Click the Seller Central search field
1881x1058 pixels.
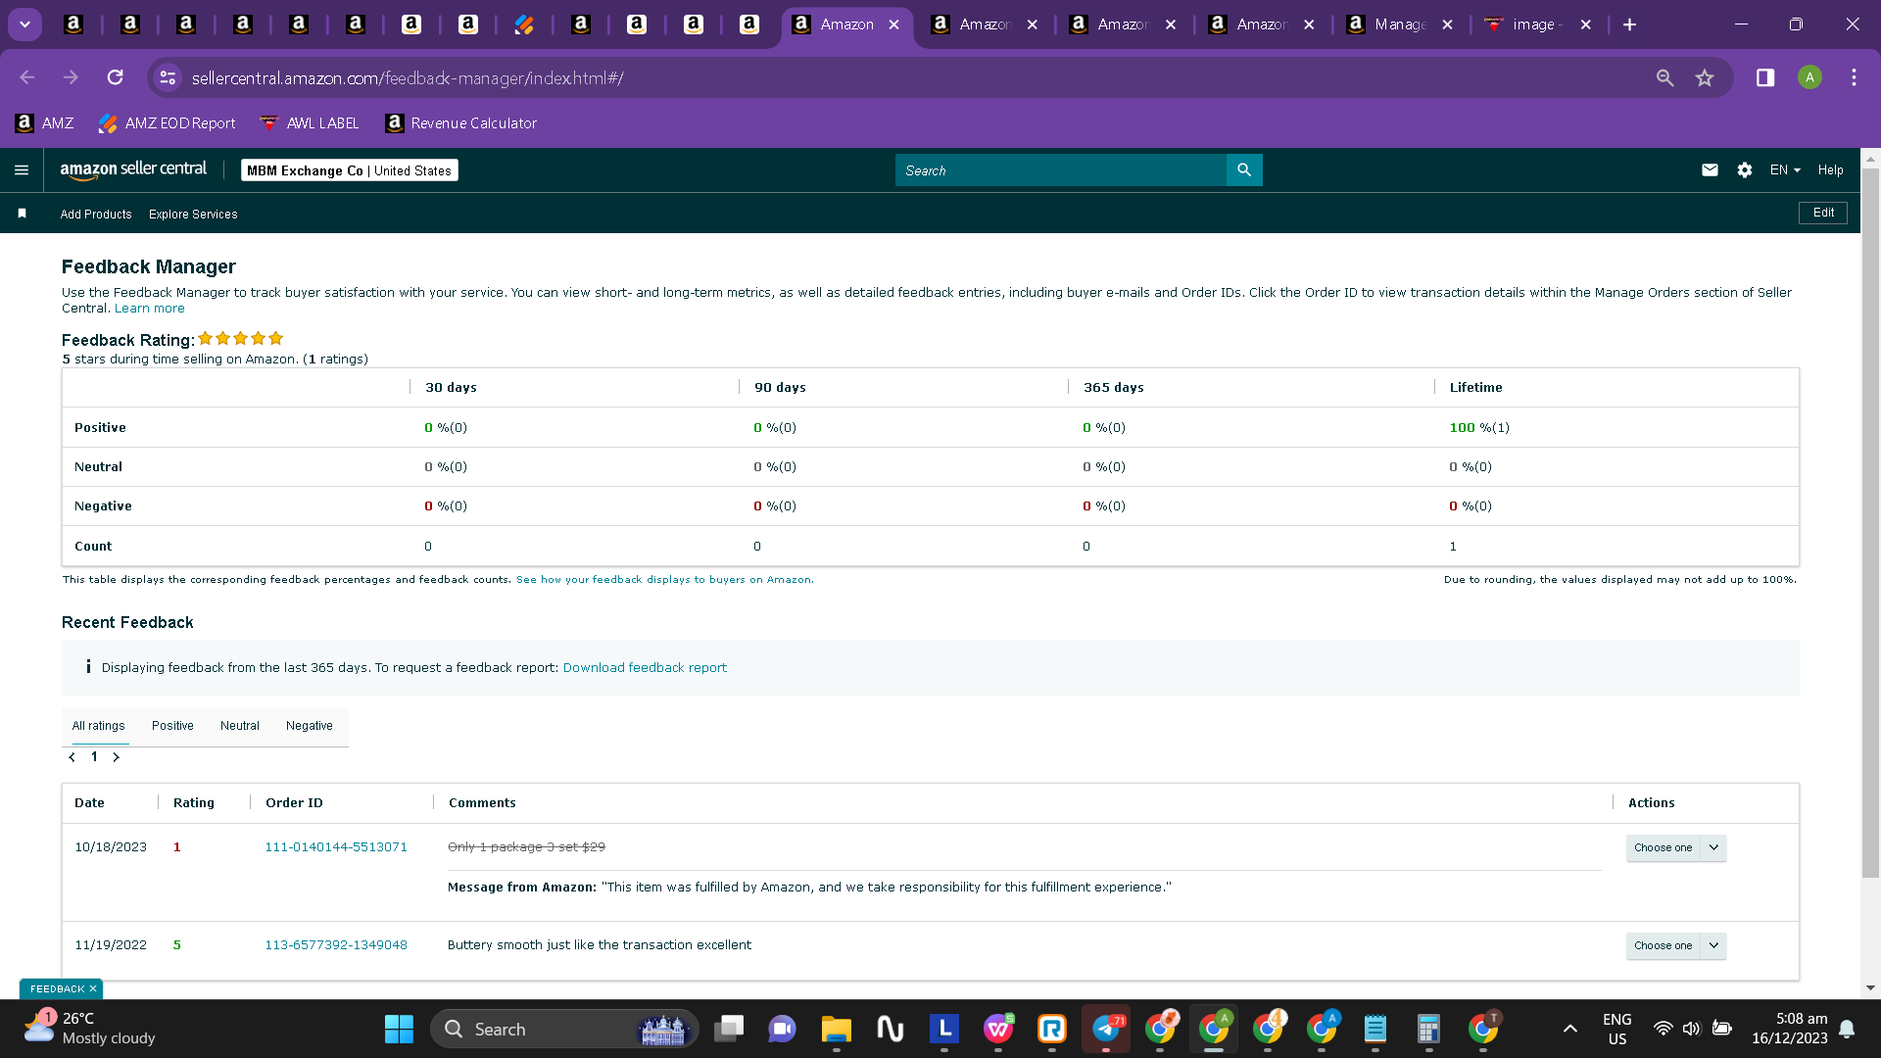pos(1061,170)
